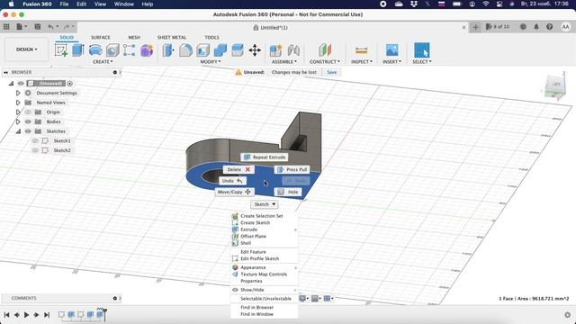Open the Job Status clock icon

click(523, 27)
